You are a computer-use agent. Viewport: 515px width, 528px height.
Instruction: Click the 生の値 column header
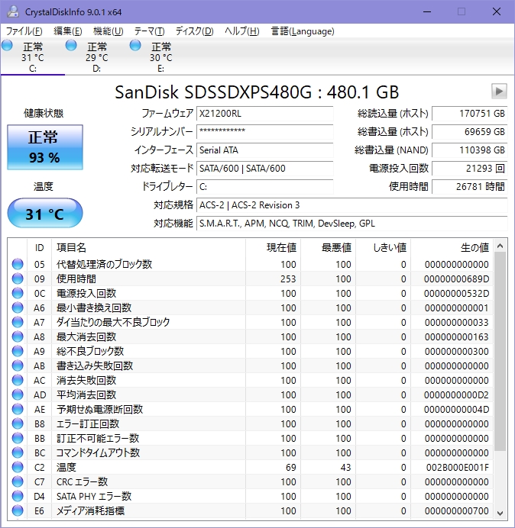click(x=452, y=247)
